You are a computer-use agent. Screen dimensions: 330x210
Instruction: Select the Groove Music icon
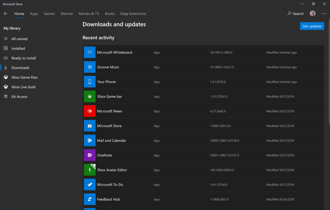tap(90, 67)
